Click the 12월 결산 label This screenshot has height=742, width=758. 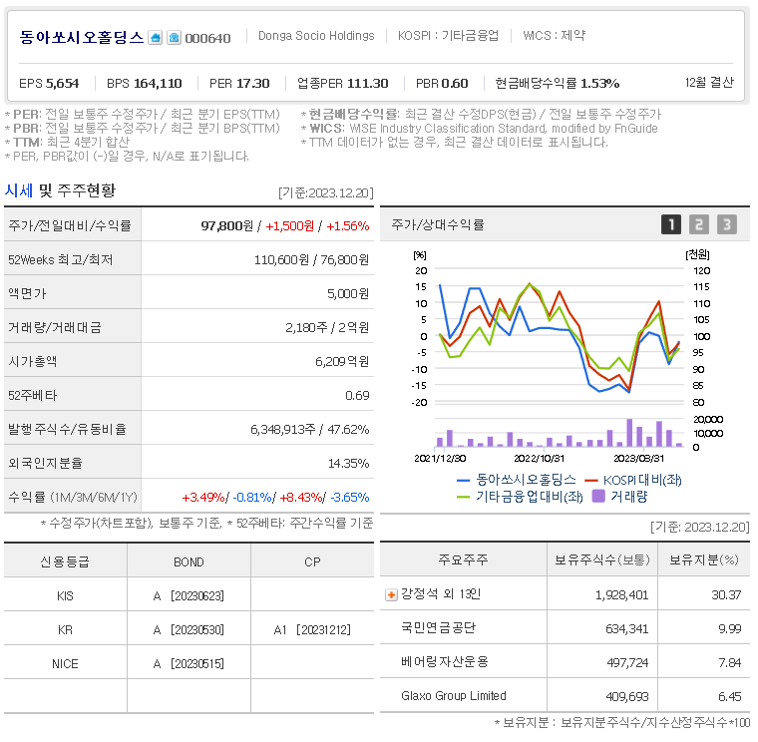(709, 83)
